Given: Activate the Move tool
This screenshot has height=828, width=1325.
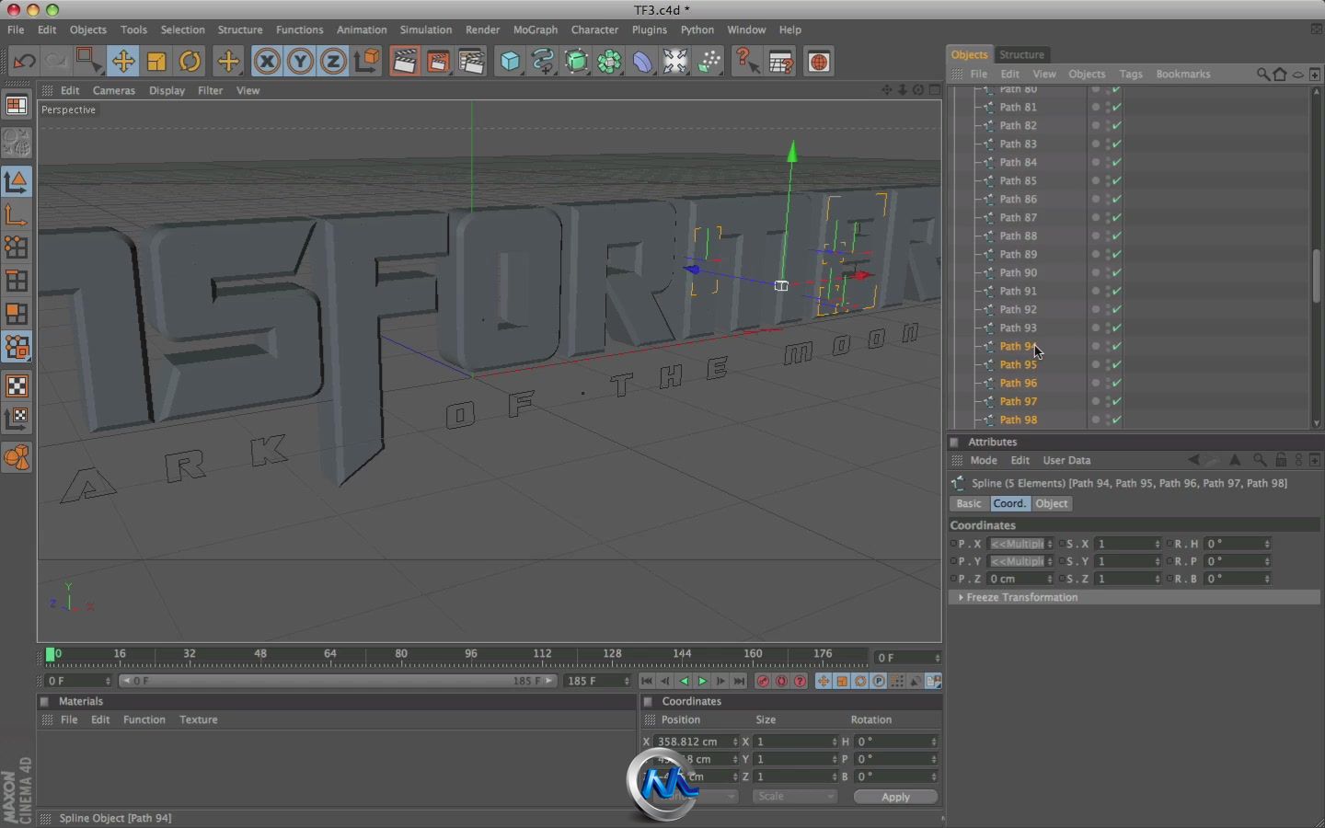Looking at the screenshot, I should tap(122, 62).
